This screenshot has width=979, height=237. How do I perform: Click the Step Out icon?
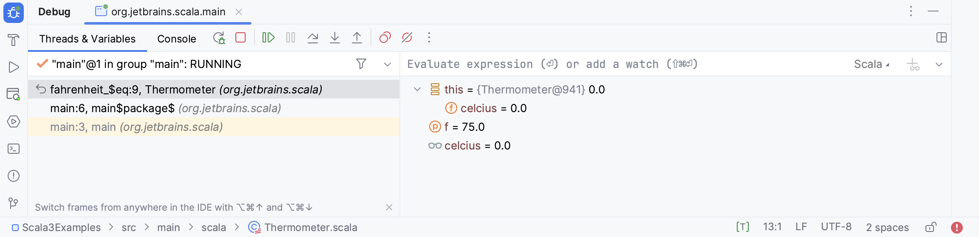pos(357,38)
